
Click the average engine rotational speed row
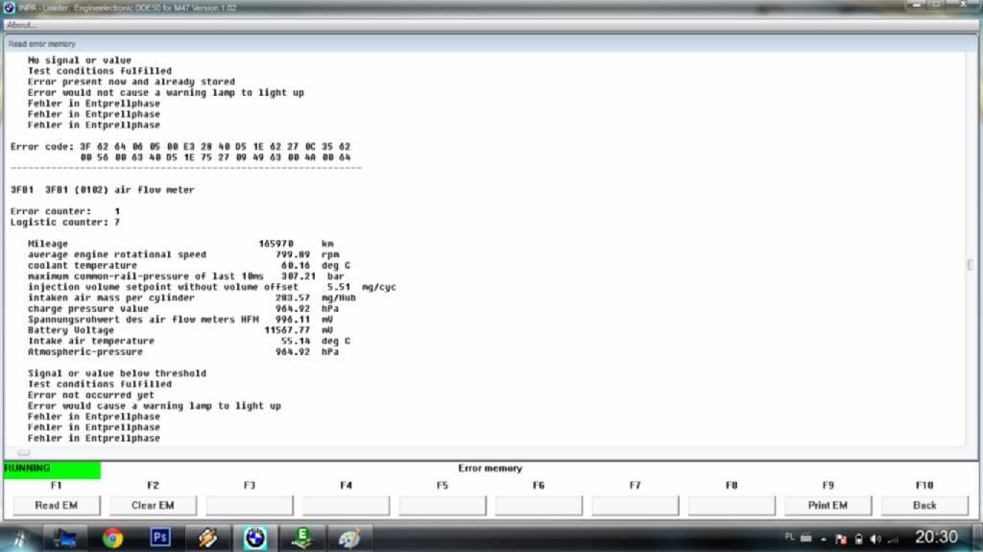[x=183, y=254]
